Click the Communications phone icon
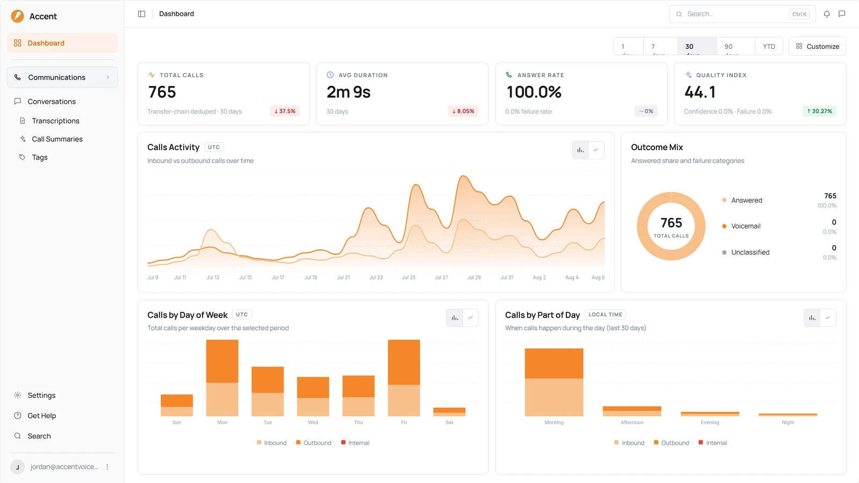Viewport: 859px width, 483px height. click(18, 77)
